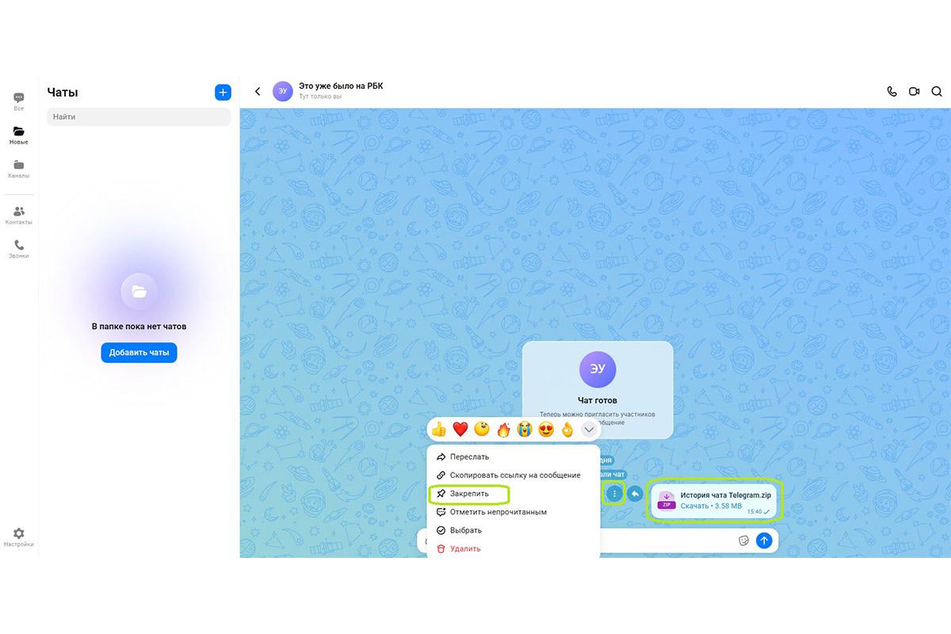Open the sticker picker in message box
Image resolution: width=951 pixels, height=634 pixels.
point(743,540)
